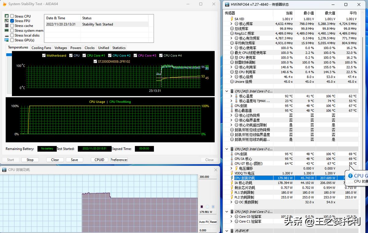
Task: Expand the SA VID sensor entry
Action: tap(231, 19)
